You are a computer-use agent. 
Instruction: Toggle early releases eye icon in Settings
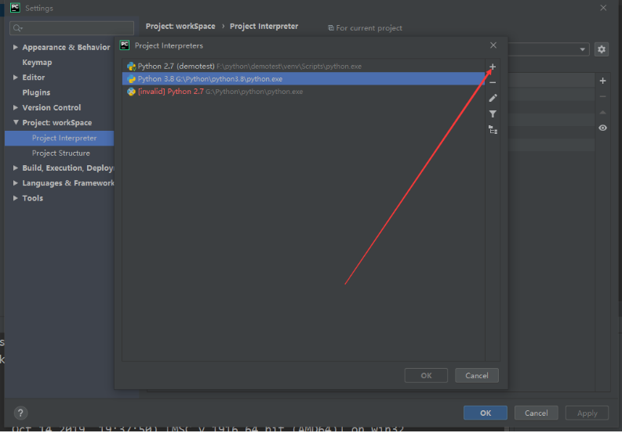[602, 128]
